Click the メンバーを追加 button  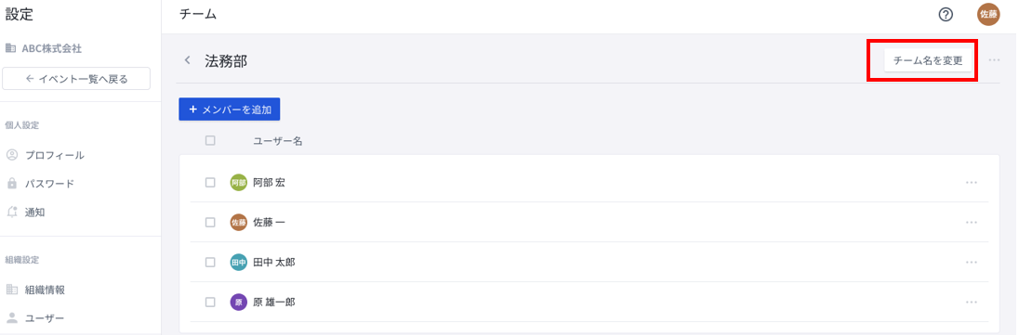(230, 110)
